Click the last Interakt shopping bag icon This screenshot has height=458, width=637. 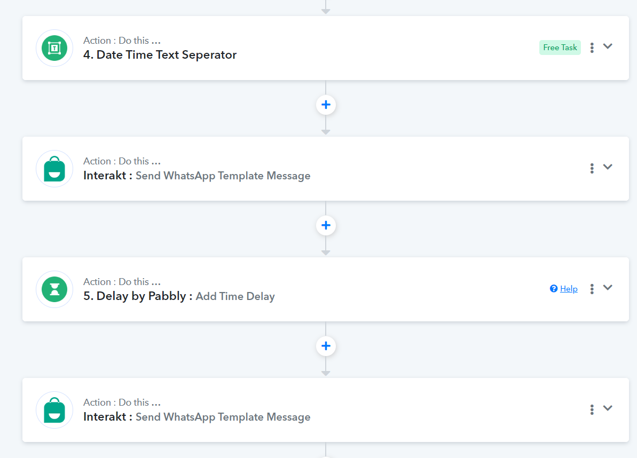point(54,409)
